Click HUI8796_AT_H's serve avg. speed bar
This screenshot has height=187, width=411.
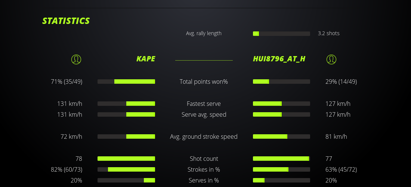pyautogui.click(x=281, y=114)
